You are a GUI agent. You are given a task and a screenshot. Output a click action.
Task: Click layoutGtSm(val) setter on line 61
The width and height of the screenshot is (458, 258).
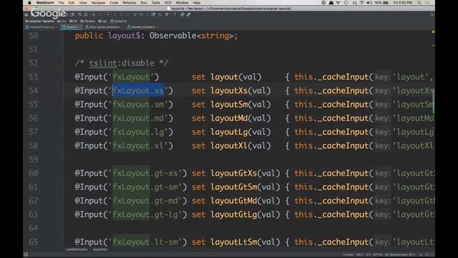coord(245,187)
